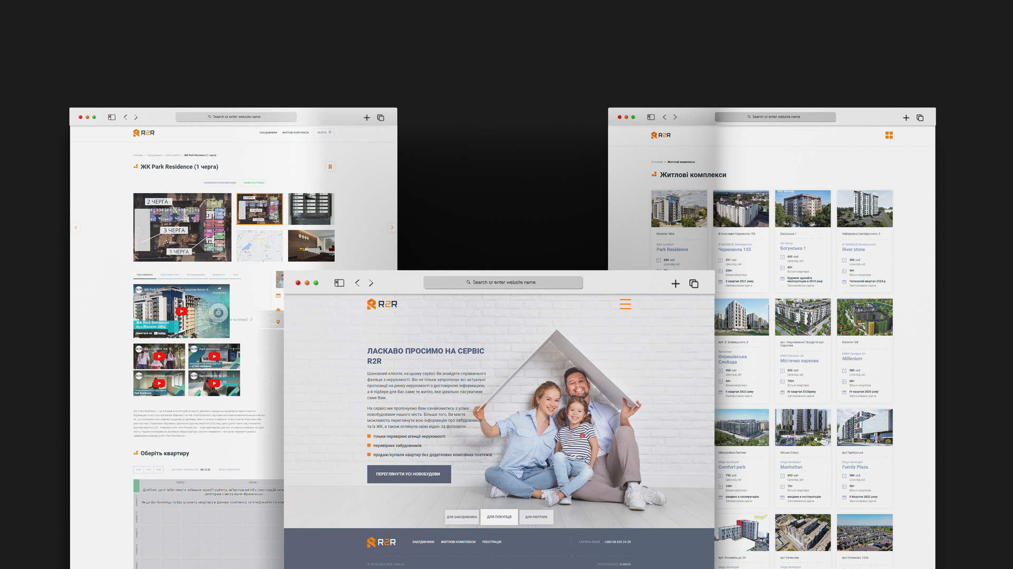The image size is (1013, 569).
Task: Open the orange hamburger menu on R2R homepage
Action: (625, 304)
